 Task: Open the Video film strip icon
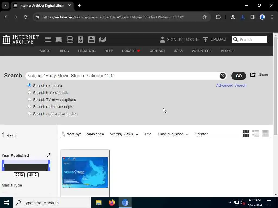[70, 40]
